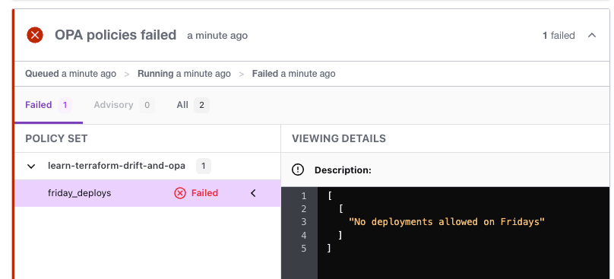614x279 pixels.
Task: Click the "No deployments allowed on Fridays" message
Action: [x=447, y=222]
